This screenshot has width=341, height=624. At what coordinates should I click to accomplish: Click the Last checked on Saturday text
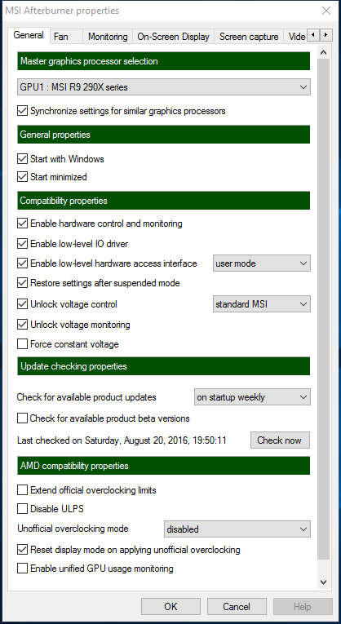click(x=122, y=440)
